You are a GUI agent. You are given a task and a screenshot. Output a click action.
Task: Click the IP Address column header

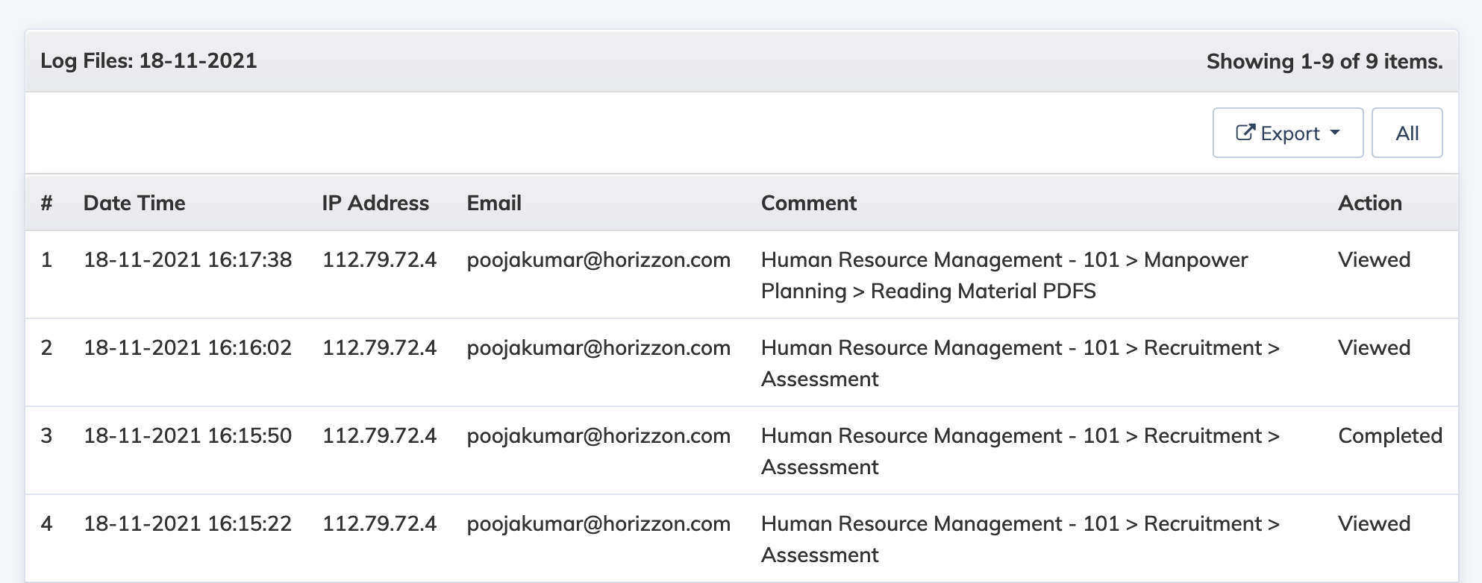pyautogui.click(x=375, y=203)
